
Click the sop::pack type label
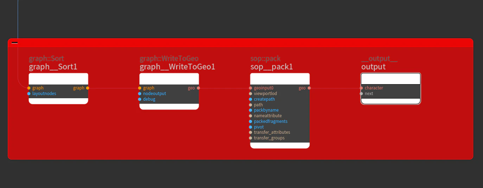pyautogui.click(x=266, y=58)
